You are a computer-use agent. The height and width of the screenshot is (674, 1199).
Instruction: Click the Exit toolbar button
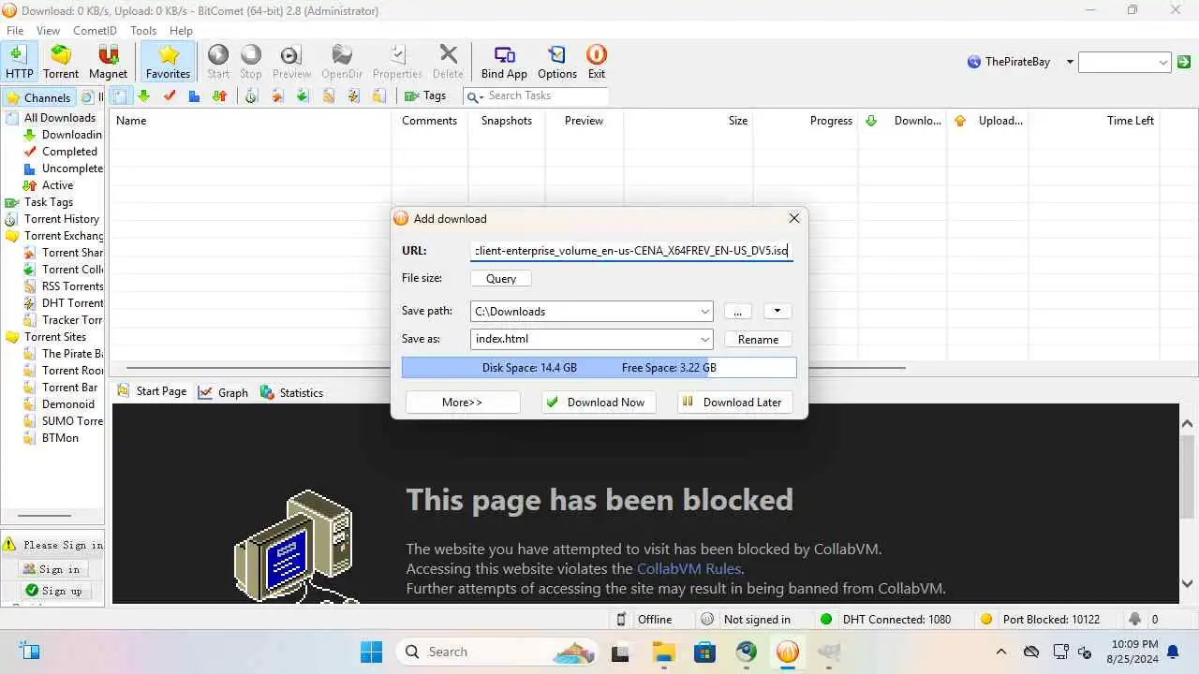pos(597,62)
